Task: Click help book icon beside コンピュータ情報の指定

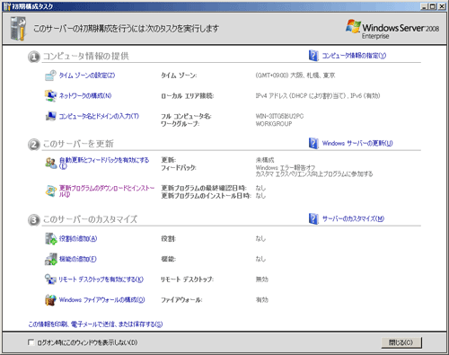Action: pyautogui.click(x=313, y=56)
